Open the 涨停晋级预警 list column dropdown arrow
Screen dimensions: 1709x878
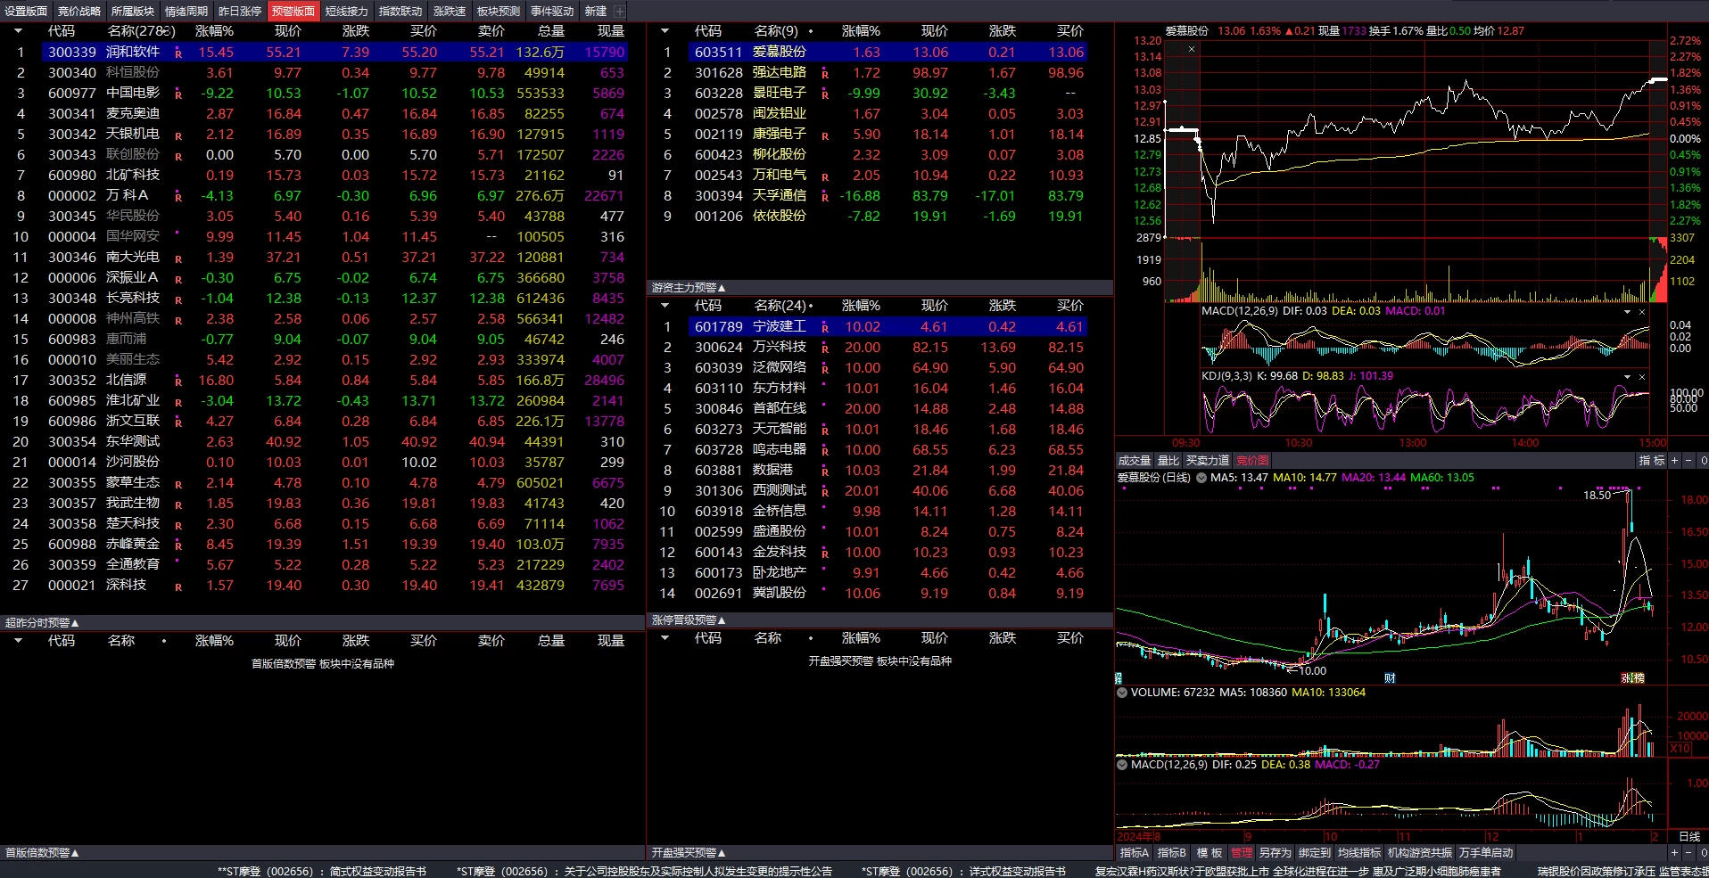[665, 638]
